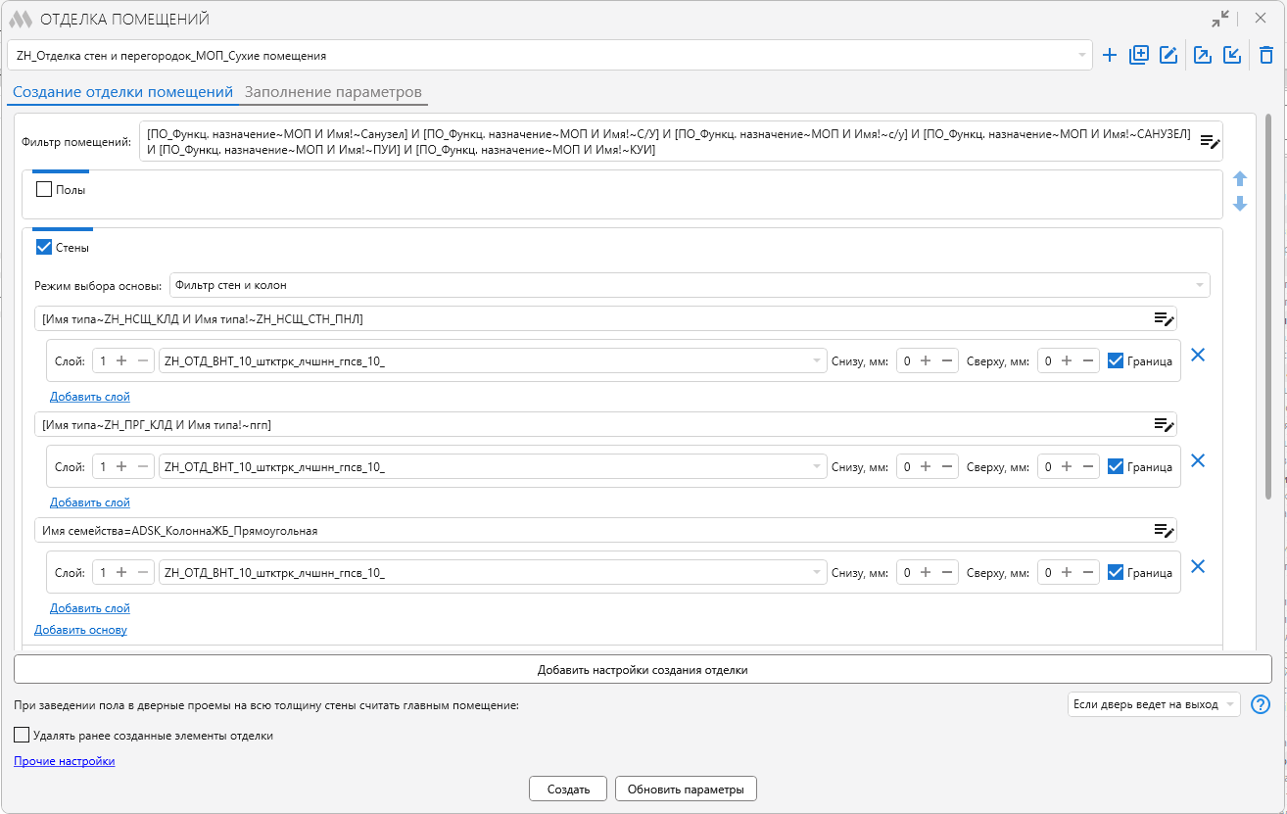This screenshot has width=1287, height=814.
Task: Increase layer number in ZH_ПРГ_КЛД row
Action: point(121,466)
